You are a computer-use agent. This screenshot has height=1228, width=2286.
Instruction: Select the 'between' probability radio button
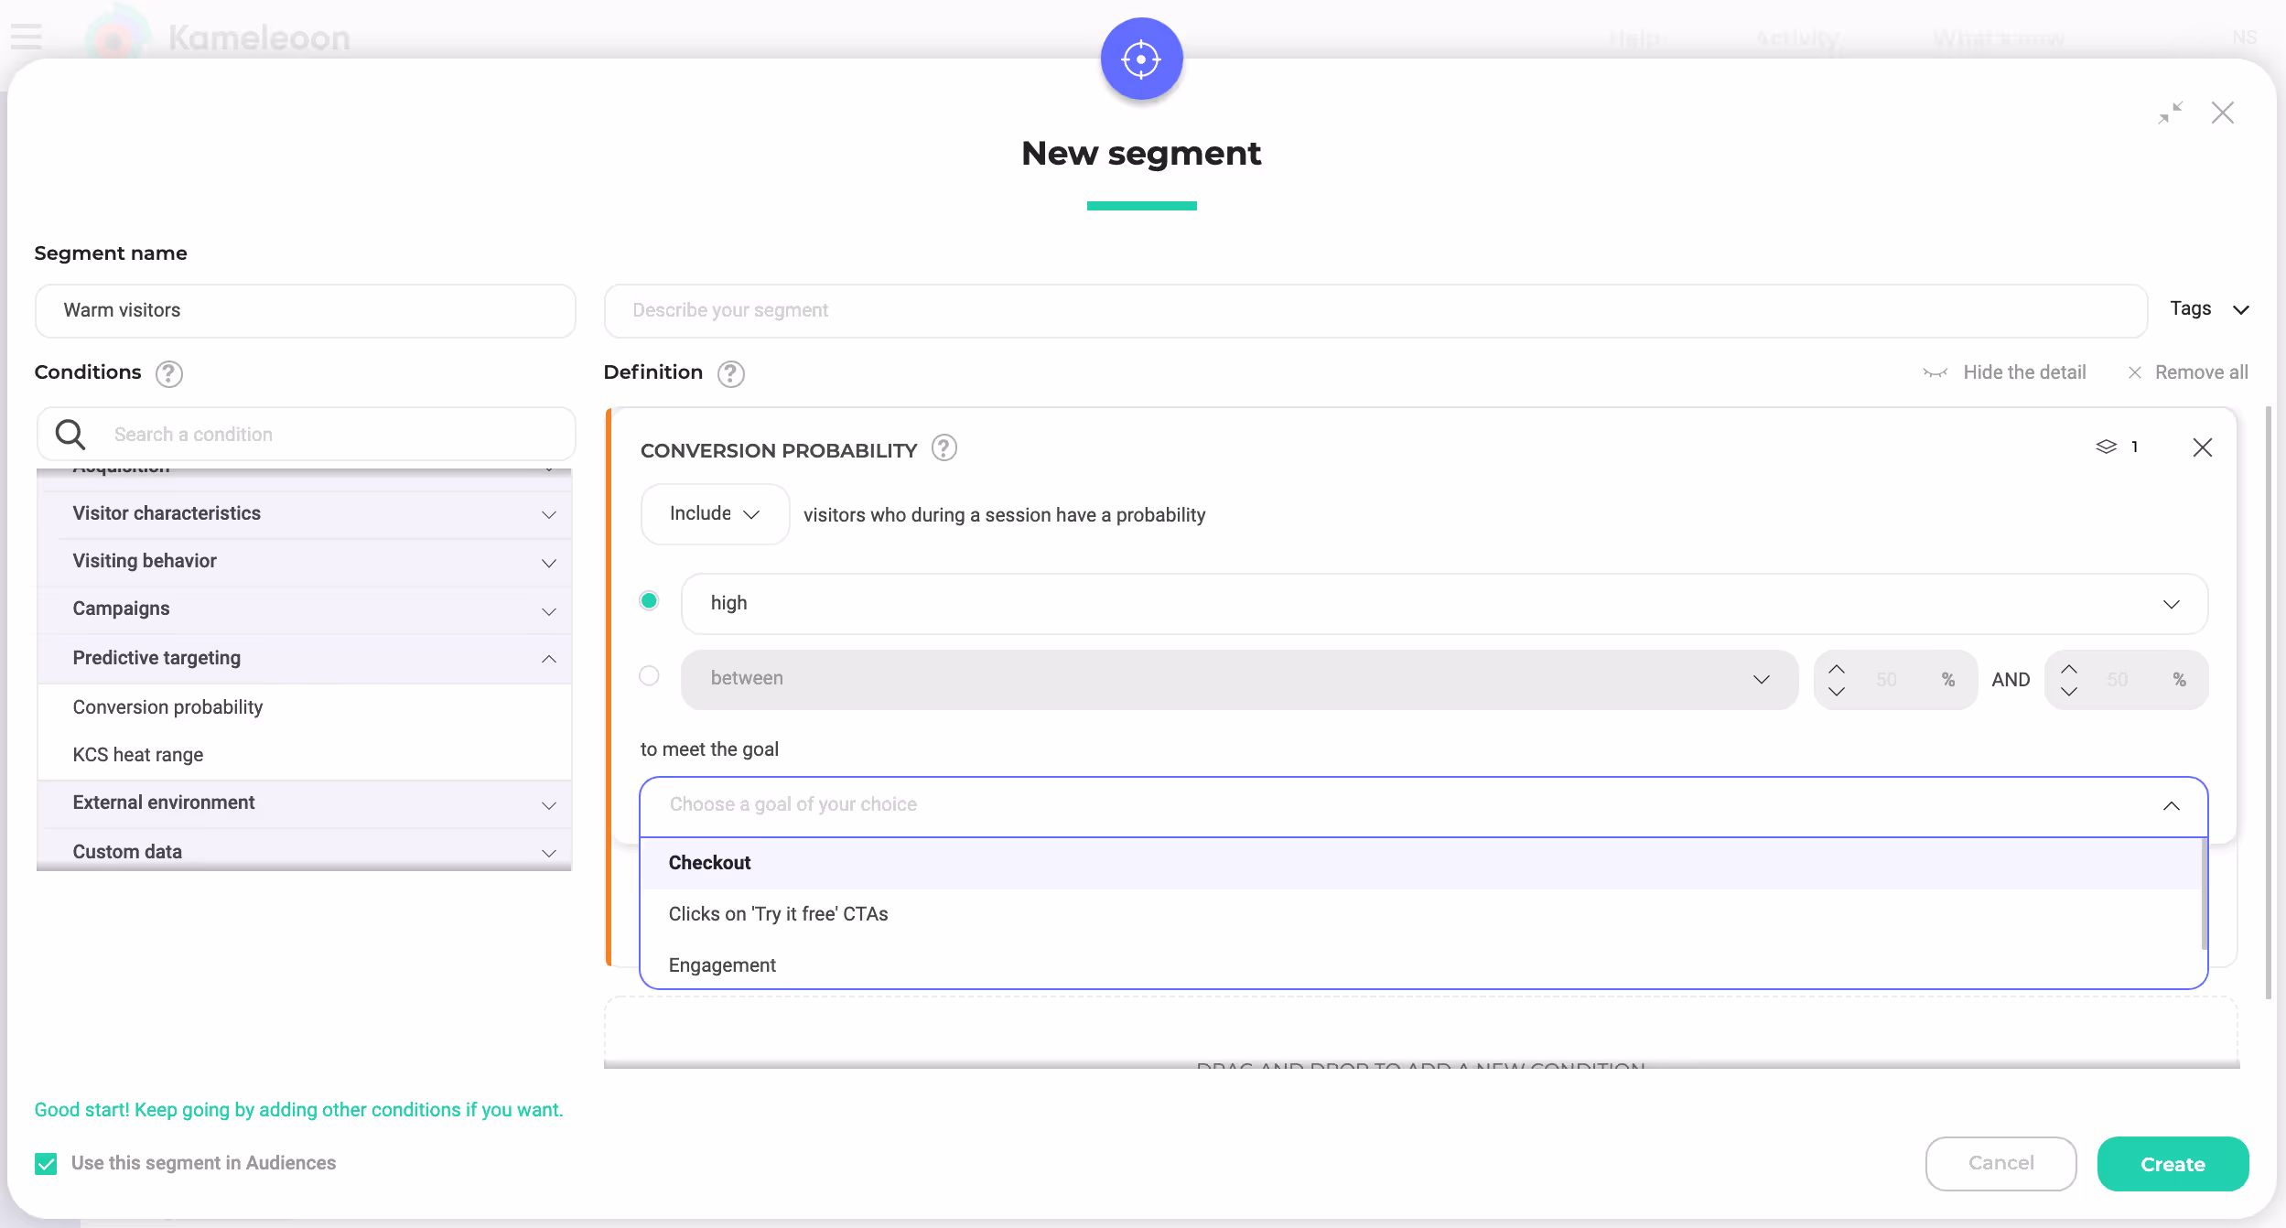(x=649, y=676)
